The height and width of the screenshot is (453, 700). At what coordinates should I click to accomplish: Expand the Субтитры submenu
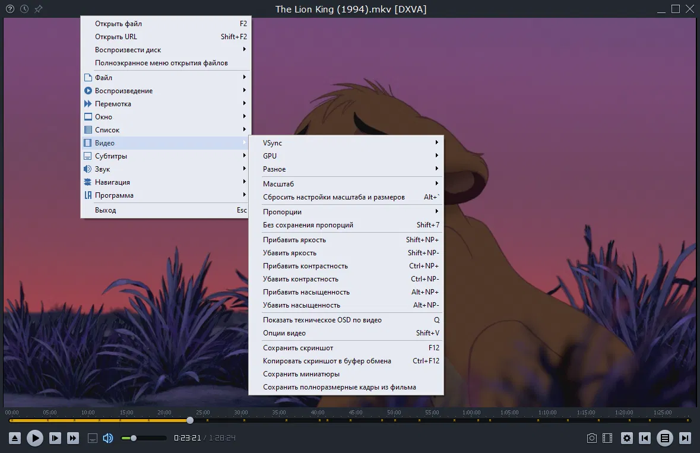(166, 156)
